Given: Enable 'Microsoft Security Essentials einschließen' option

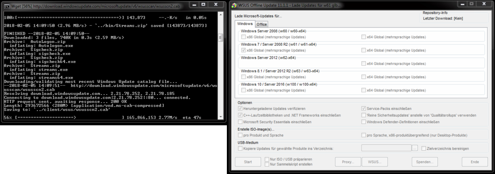Looking at the screenshot, I should (240, 122).
